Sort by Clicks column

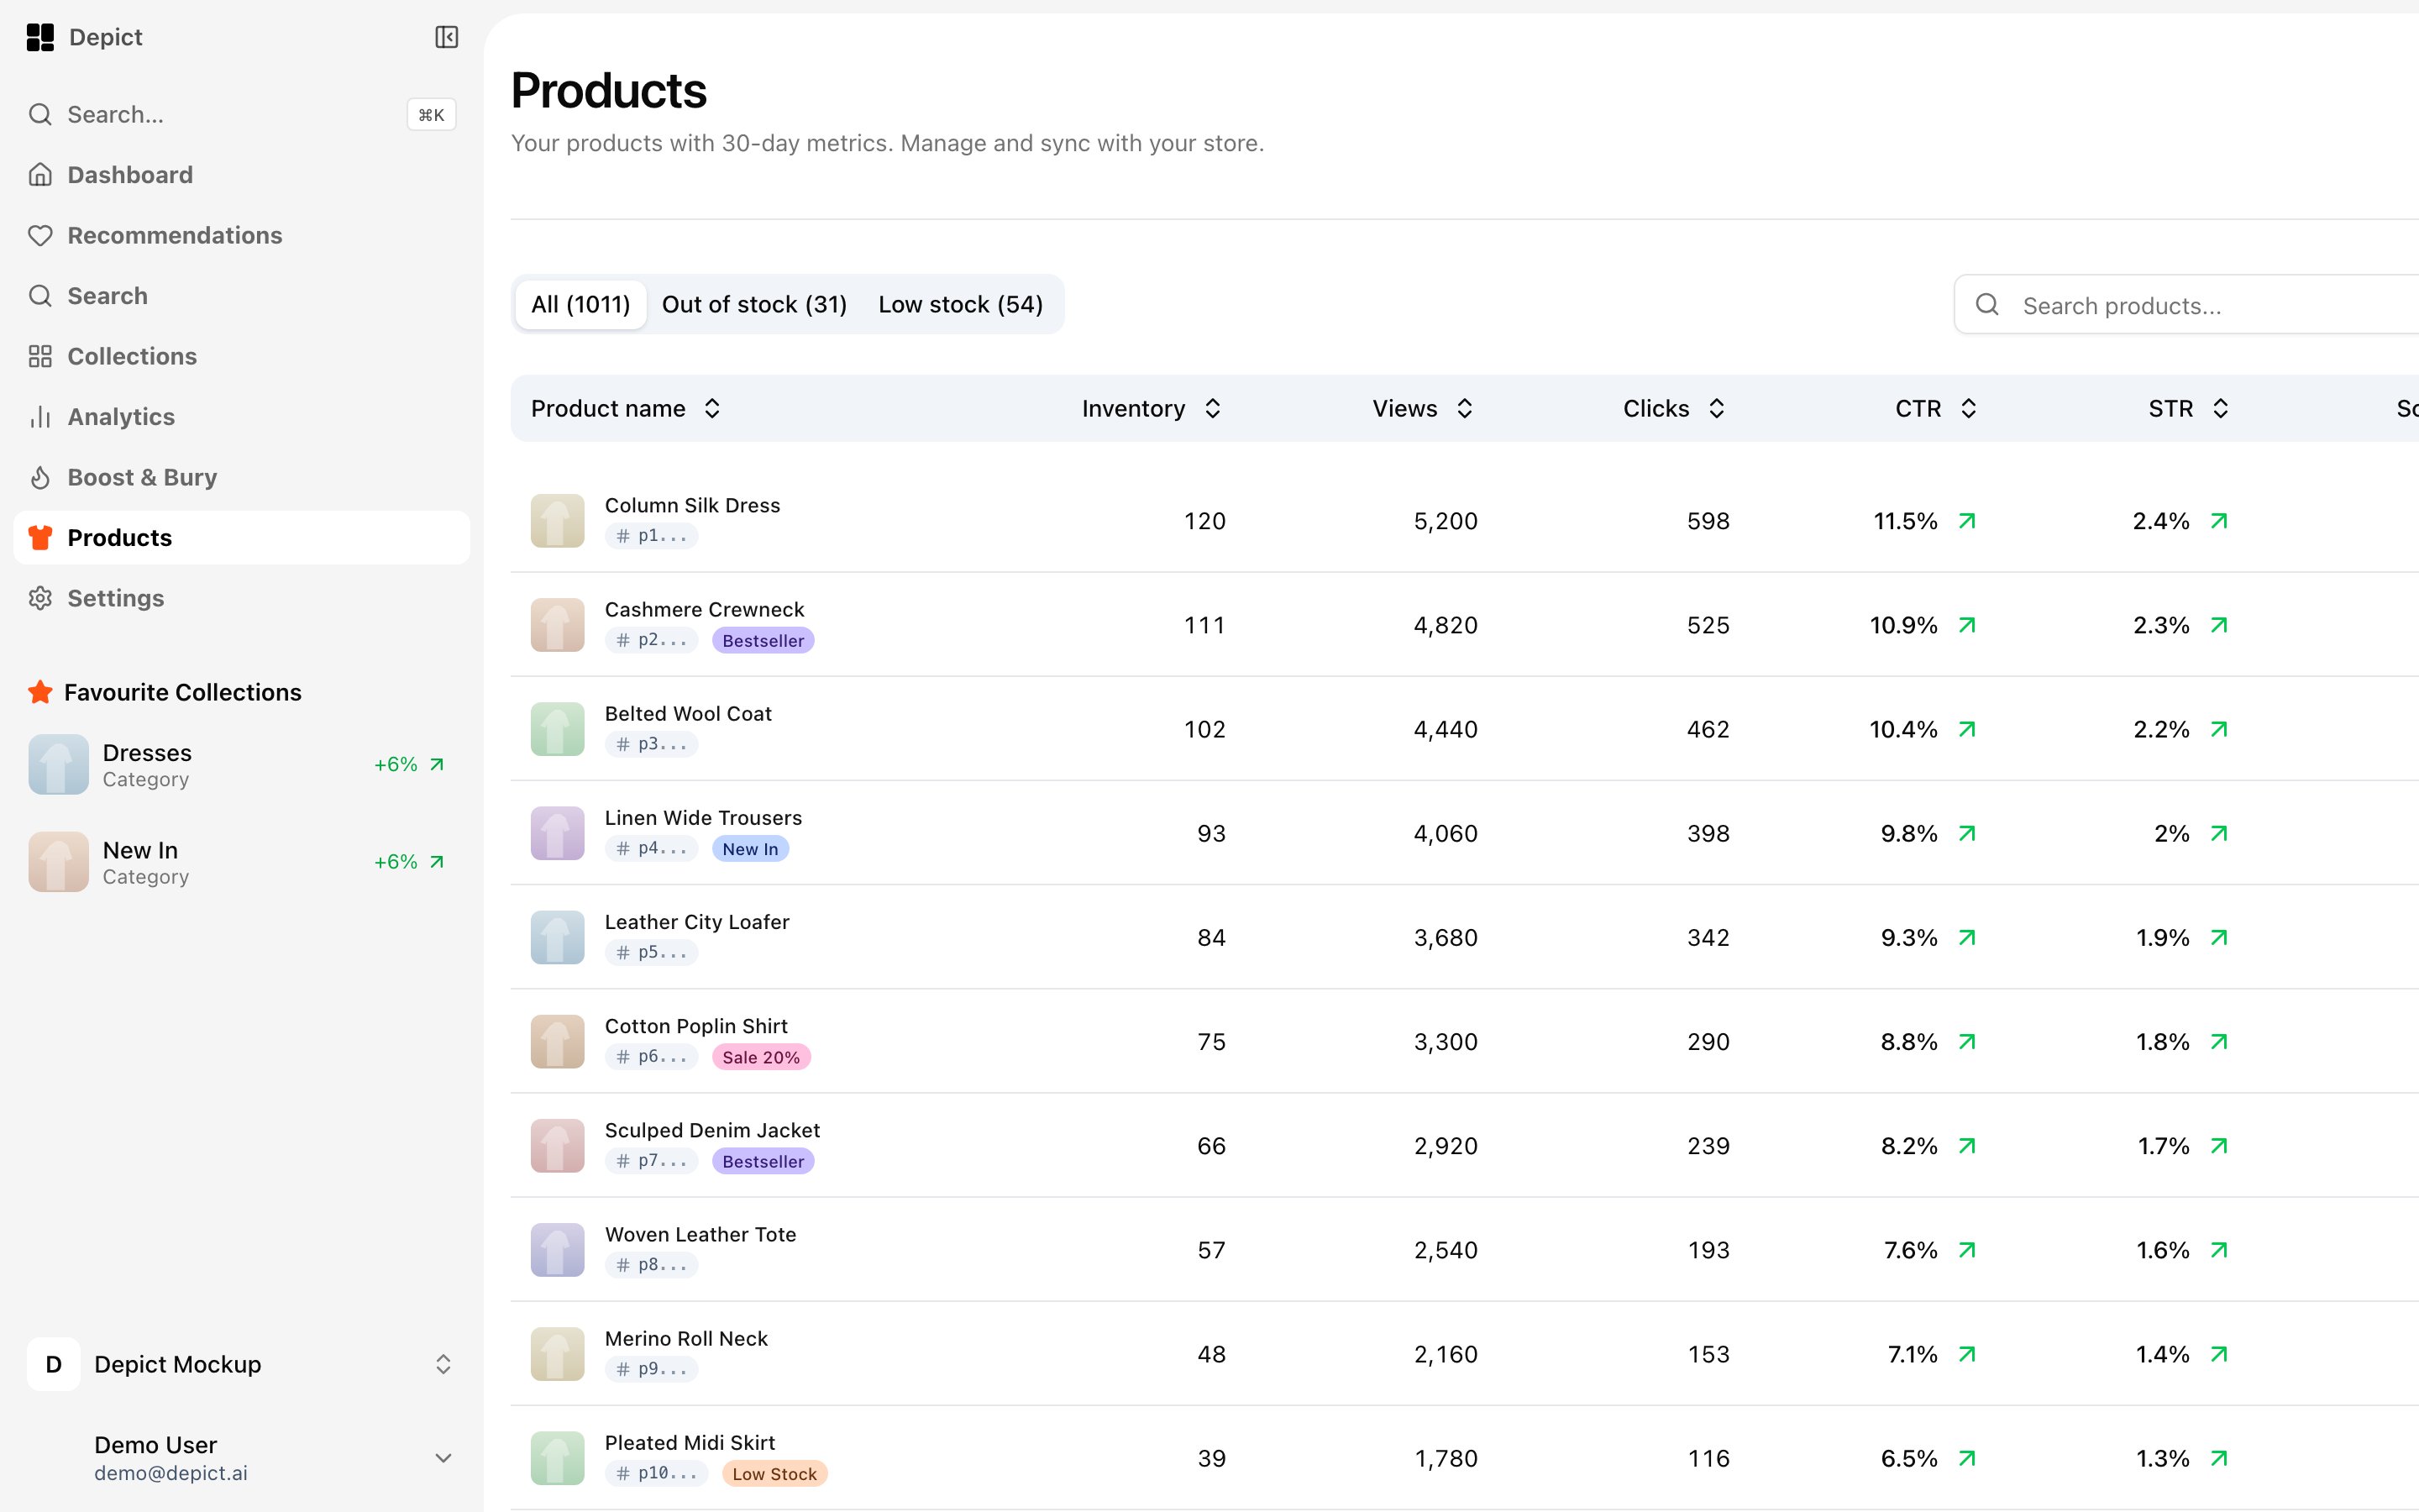point(1674,408)
